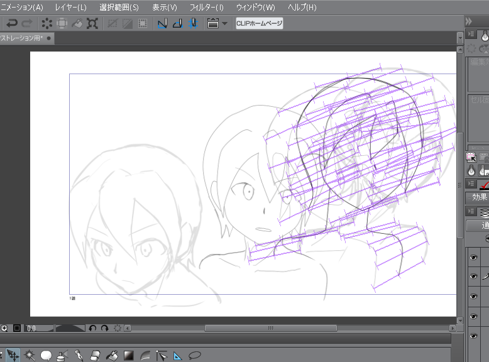Open dropdown arrow beside the canvas display icon
This screenshot has width=489, height=362.
224,23
